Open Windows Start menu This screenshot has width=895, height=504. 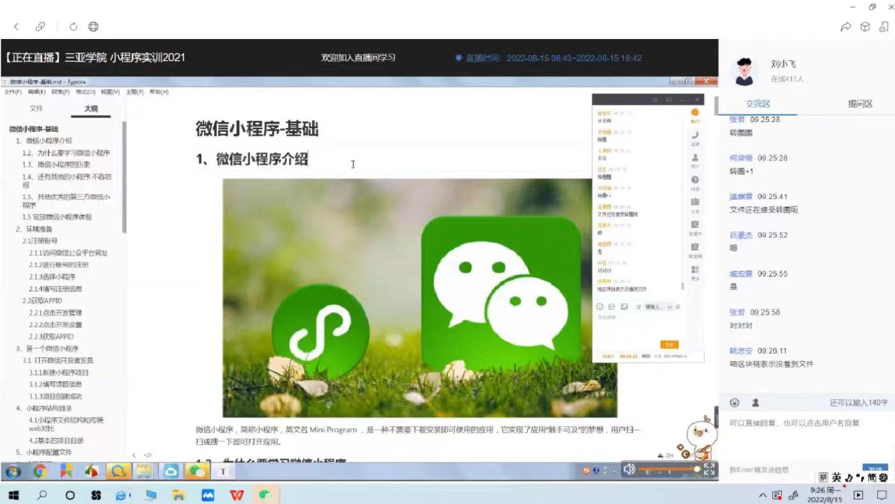point(13,495)
